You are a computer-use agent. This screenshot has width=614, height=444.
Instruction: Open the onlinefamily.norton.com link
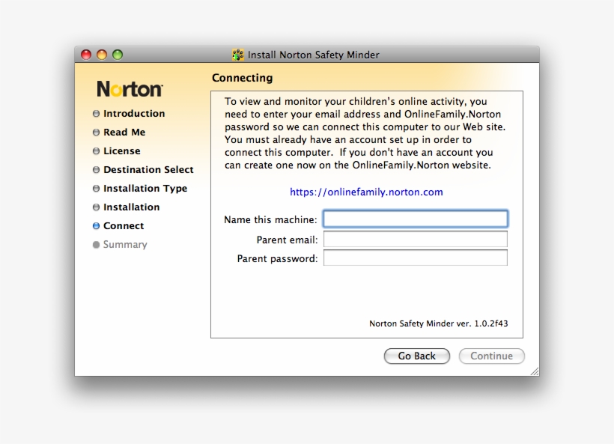(366, 192)
